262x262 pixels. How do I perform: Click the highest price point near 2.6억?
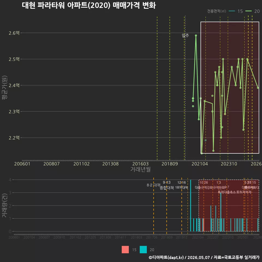(196, 35)
